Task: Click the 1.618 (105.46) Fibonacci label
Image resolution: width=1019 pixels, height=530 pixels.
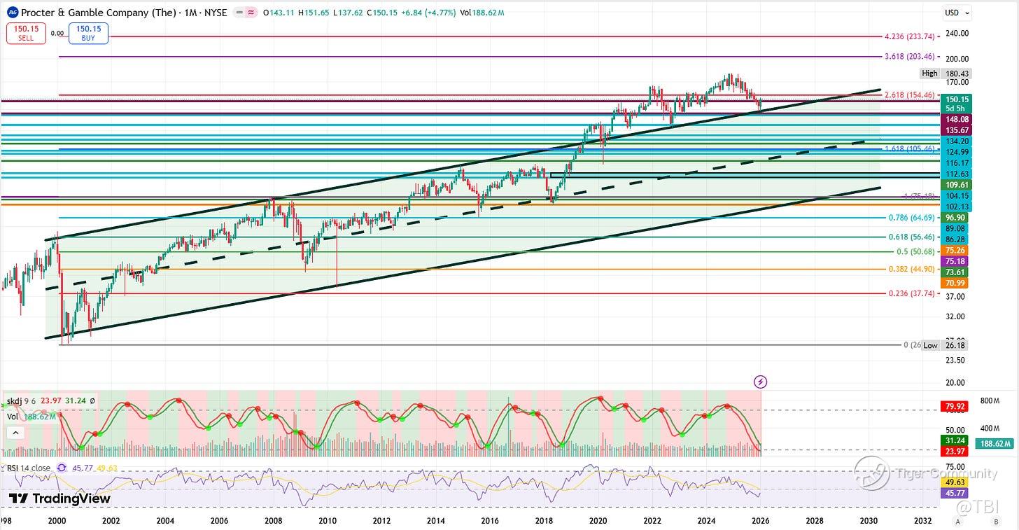Action: pos(910,149)
